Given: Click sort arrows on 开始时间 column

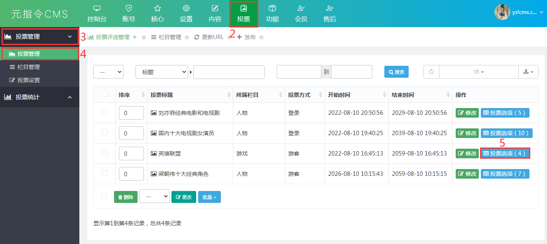Looking at the screenshot, I should (x=384, y=95).
